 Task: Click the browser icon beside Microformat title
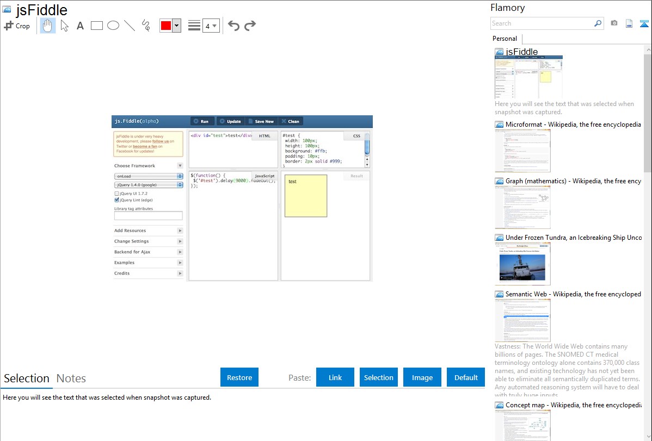pyautogui.click(x=499, y=125)
